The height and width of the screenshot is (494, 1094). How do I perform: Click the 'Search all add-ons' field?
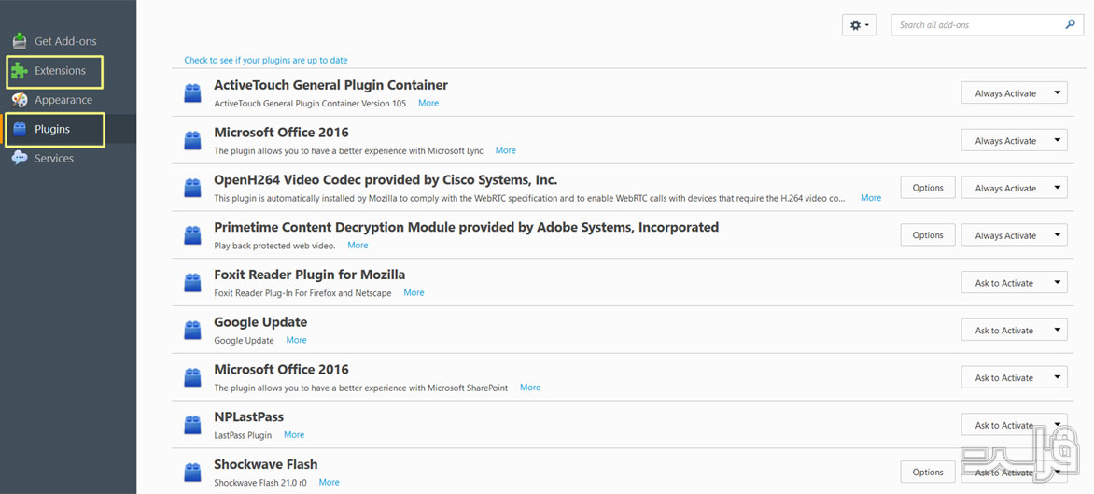point(987,25)
